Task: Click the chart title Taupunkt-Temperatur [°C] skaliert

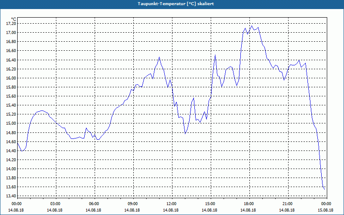Action: coord(176,4)
